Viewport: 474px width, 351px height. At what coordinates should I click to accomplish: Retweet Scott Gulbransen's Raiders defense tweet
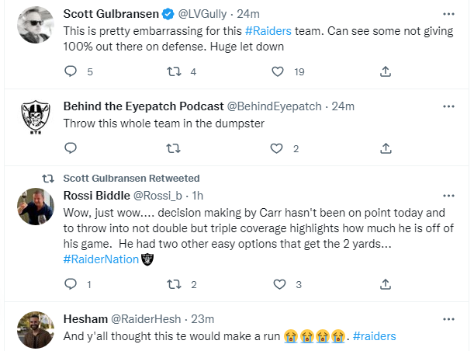[175, 71]
